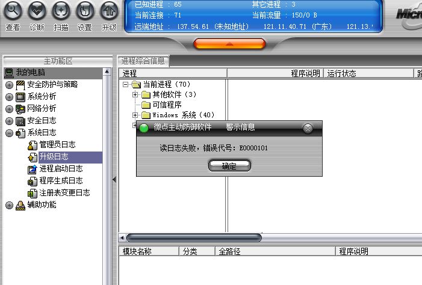Click the 注册表变更日志 icon

point(33,194)
